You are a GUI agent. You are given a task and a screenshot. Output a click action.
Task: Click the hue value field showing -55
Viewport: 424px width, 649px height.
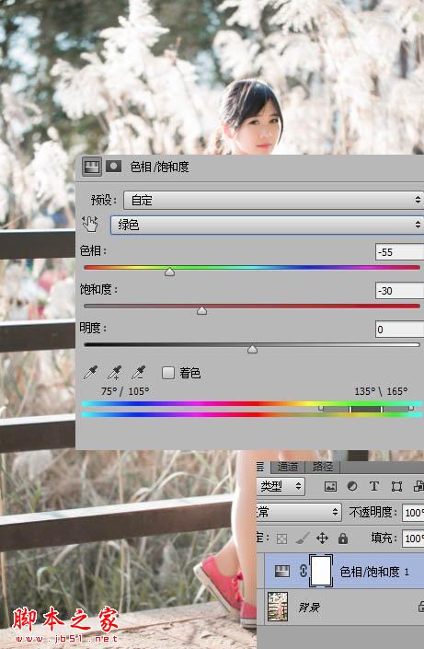pyautogui.click(x=399, y=252)
